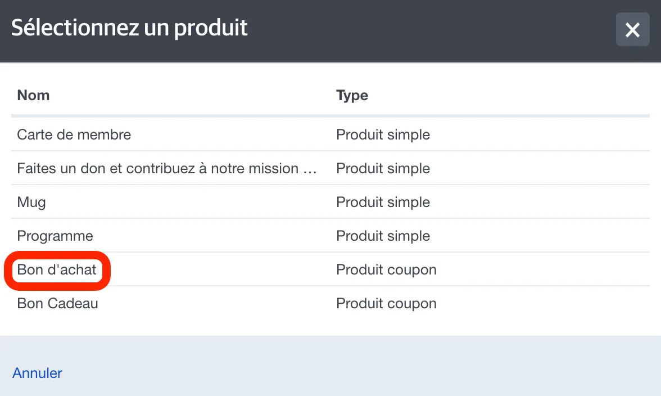Image resolution: width=661 pixels, height=396 pixels.
Task: Click the Type column header
Action: tap(352, 95)
